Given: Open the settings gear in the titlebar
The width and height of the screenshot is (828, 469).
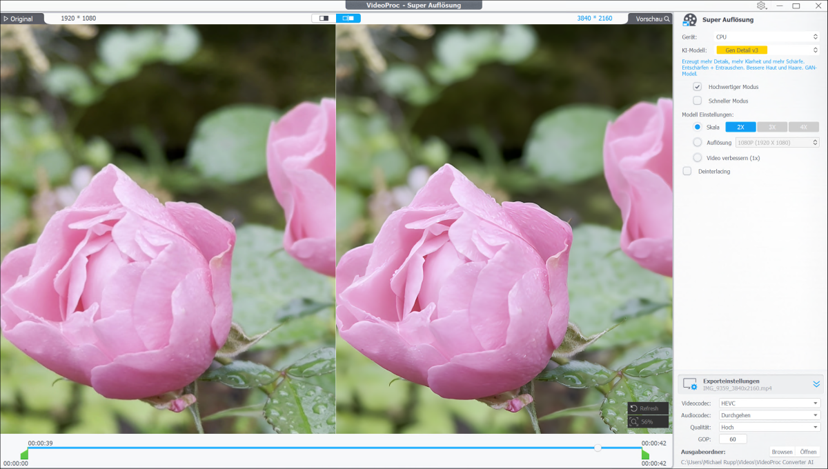Looking at the screenshot, I should (x=760, y=5).
